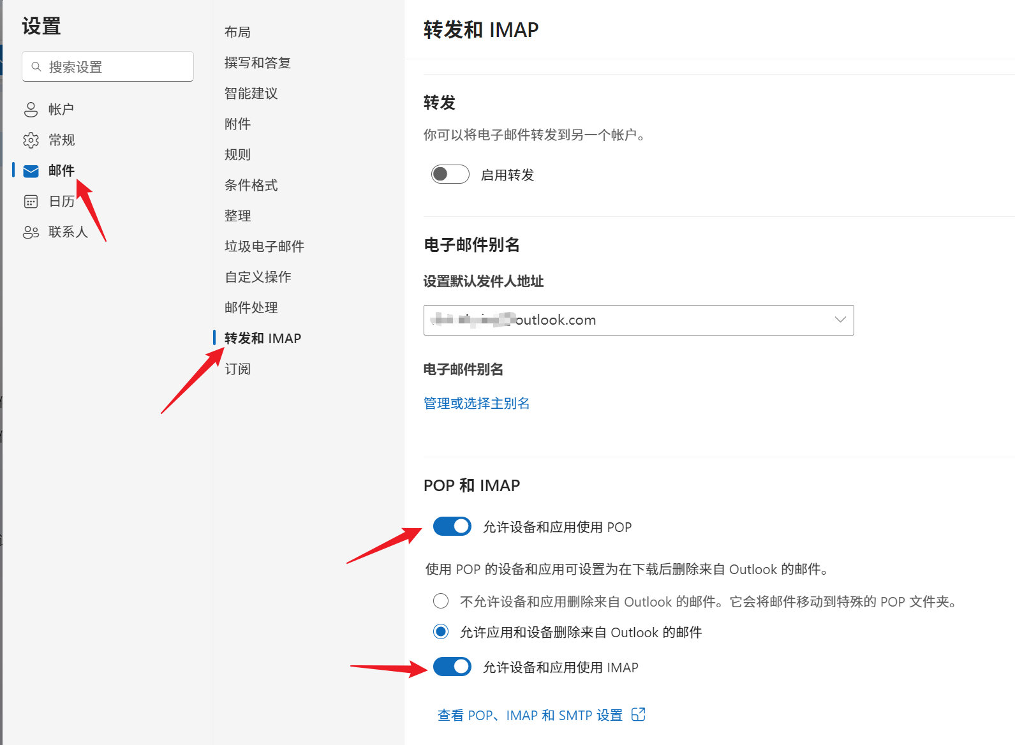Click the chevron arrow of outlook.com combo box
The height and width of the screenshot is (745, 1015).
click(x=840, y=320)
